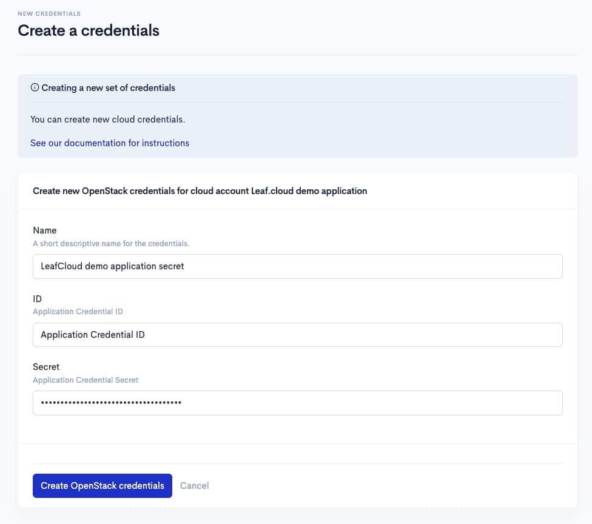
Task: Click the 'Name' field label
Action: pyautogui.click(x=45, y=230)
